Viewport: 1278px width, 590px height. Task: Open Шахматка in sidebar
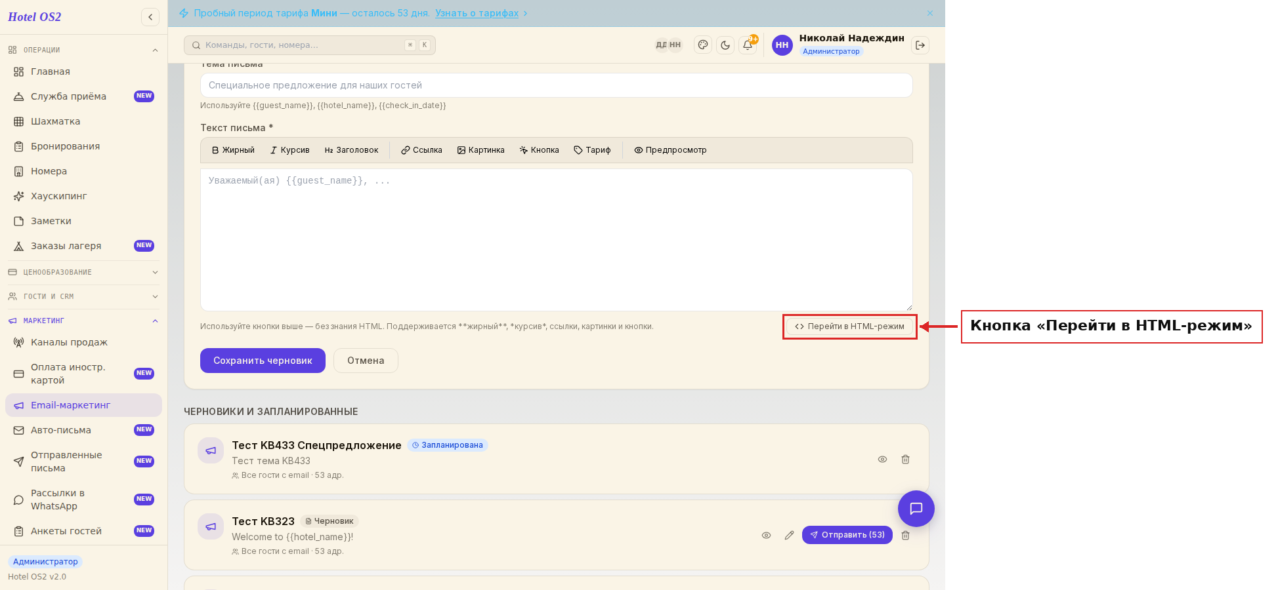(x=83, y=121)
